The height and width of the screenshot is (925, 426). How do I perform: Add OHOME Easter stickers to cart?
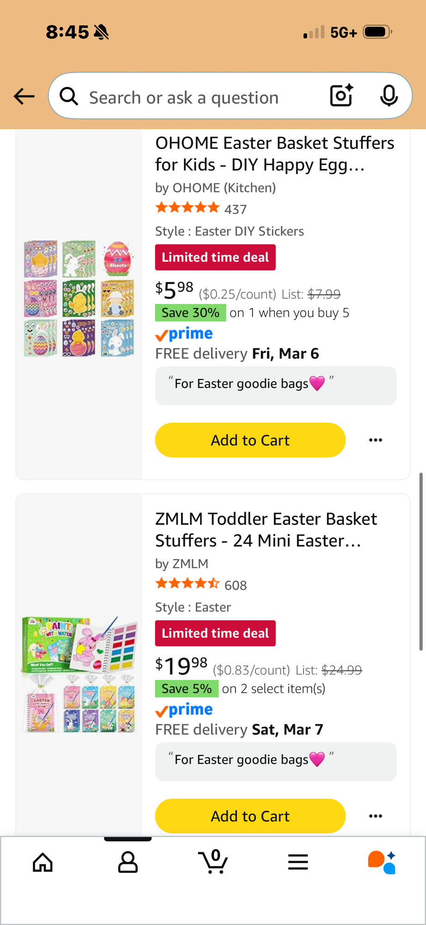coord(250,440)
